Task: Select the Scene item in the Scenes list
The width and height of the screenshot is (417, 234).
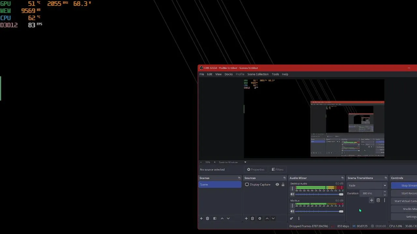Action: click(x=220, y=185)
